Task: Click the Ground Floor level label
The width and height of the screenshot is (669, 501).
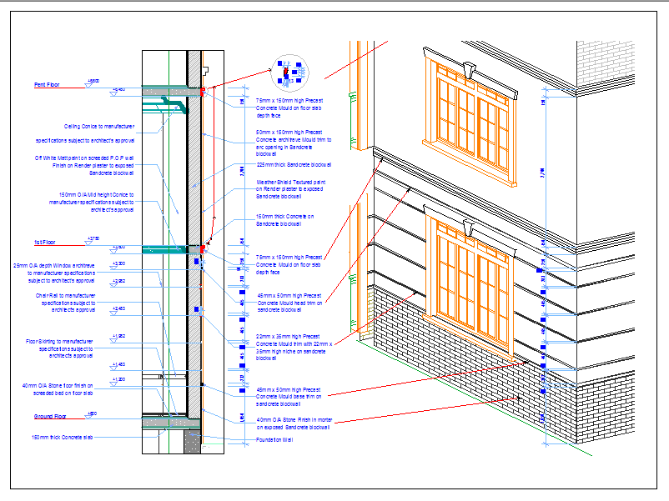Action: (50, 415)
